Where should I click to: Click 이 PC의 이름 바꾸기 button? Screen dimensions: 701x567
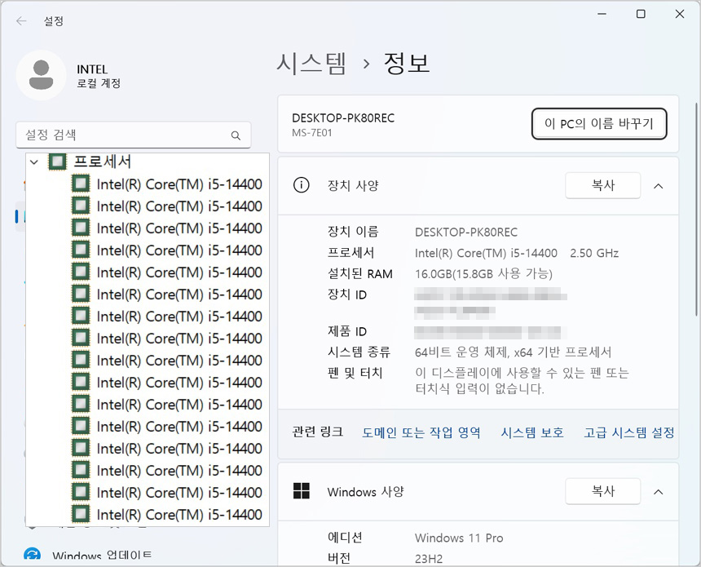pyautogui.click(x=599, y=123)
